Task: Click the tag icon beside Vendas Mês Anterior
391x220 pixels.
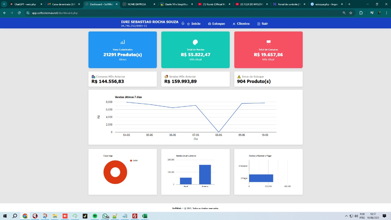Action: (166, 76)
